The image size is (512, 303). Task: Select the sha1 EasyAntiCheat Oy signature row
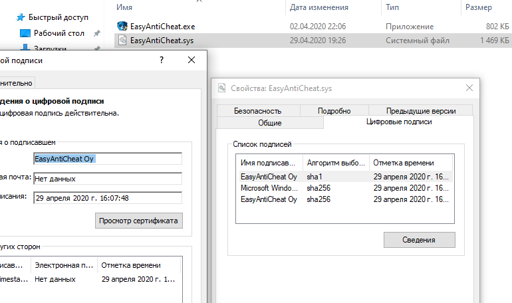(344, 177)
